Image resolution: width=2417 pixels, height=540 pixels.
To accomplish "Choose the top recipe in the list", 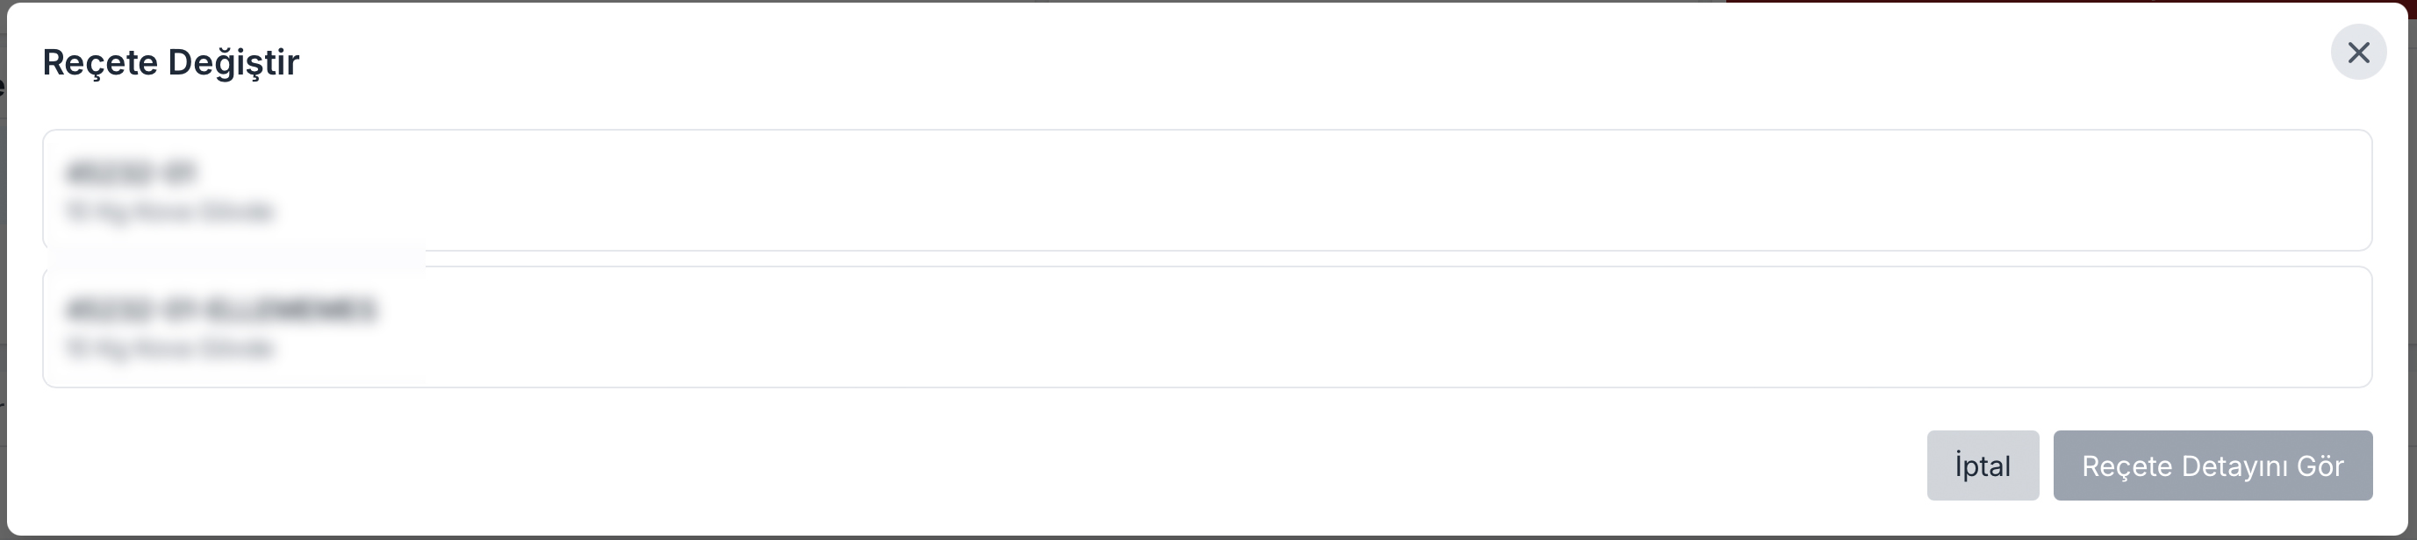I will pos(1207,190).
